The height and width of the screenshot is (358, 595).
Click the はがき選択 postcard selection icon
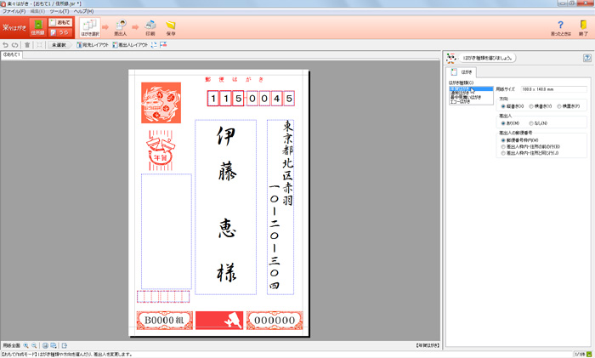90,28
